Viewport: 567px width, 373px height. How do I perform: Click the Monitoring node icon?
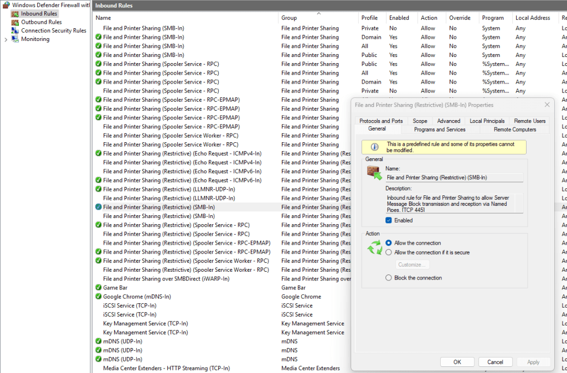[x=15, y=39]
